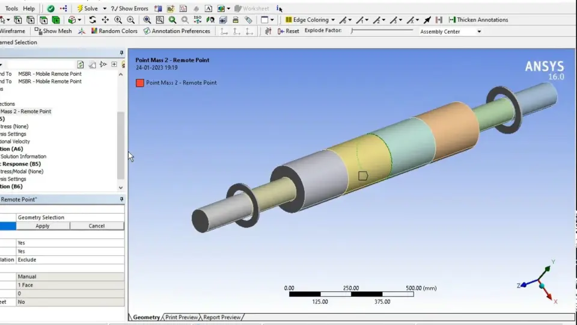The image size is (577, 325).
Task: Open the Help menu
Action: click(29, 8)
